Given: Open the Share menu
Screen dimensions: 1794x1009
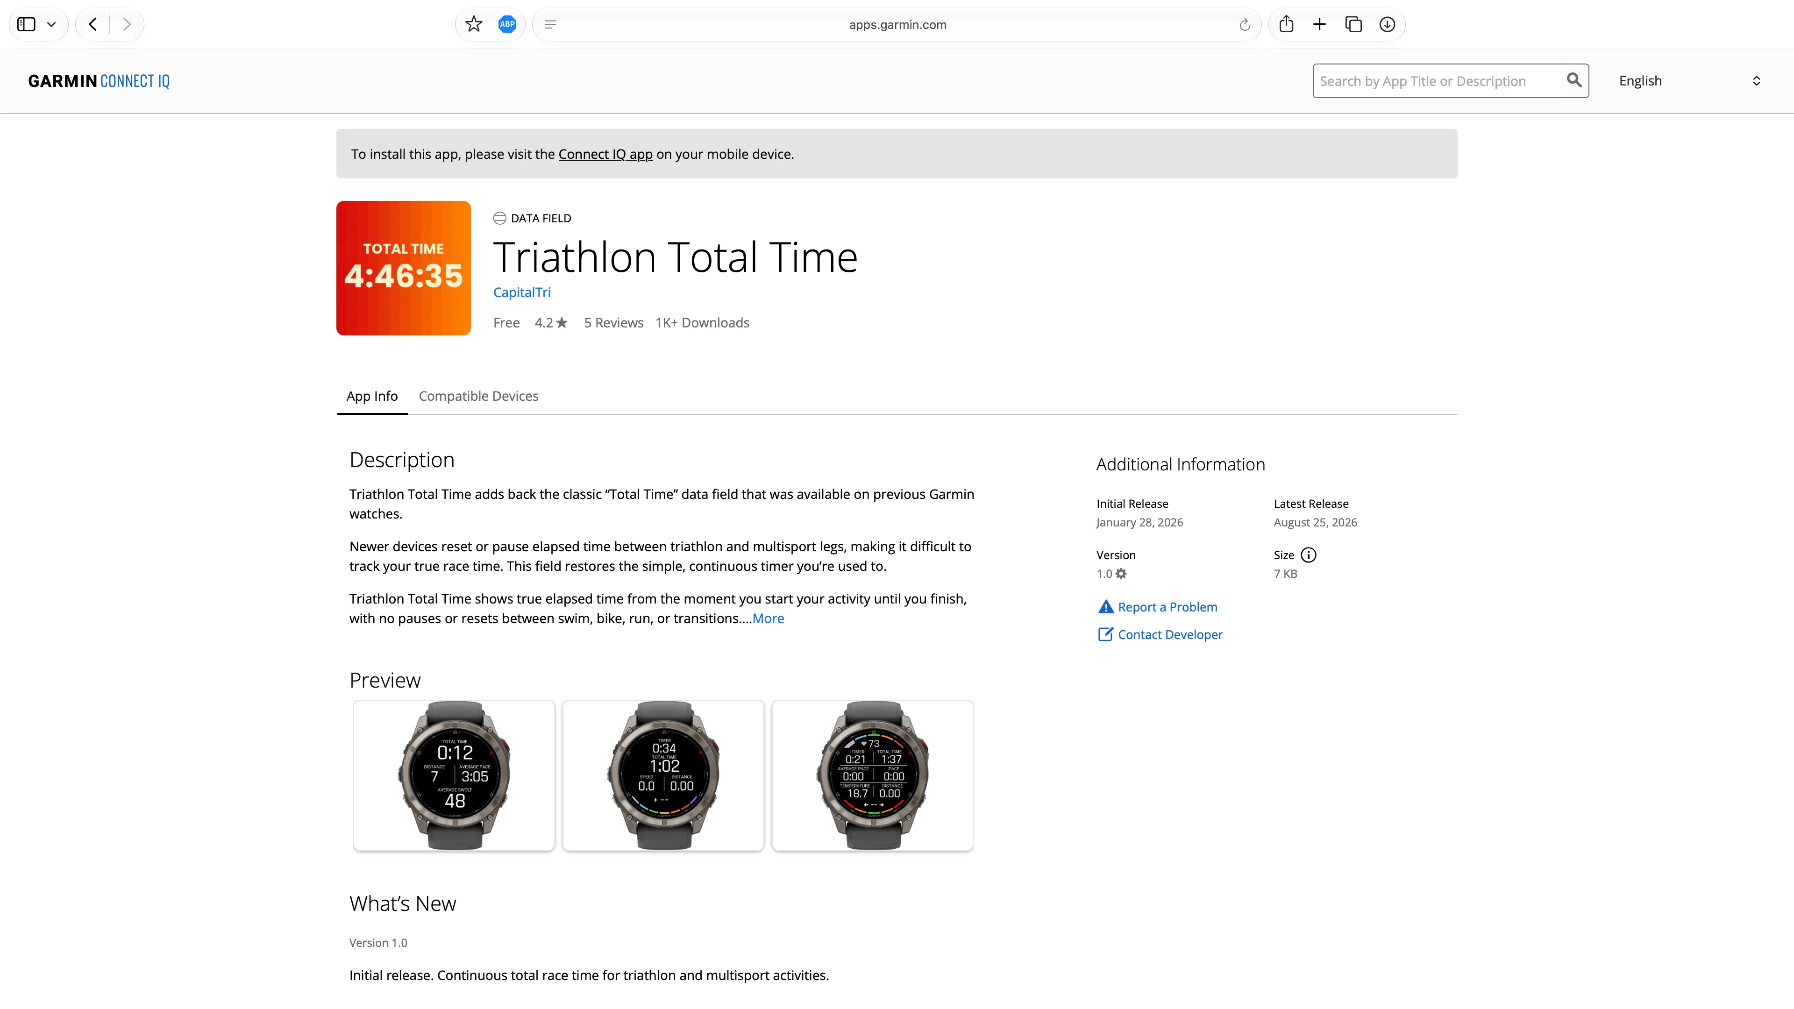Looking at the screenshot, I should (1286, 24).
